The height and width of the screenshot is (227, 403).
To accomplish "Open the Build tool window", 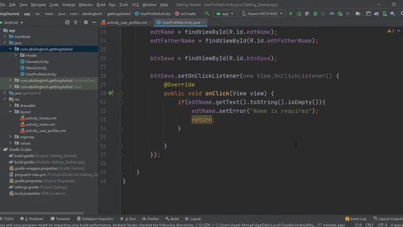I will [172, 219].
